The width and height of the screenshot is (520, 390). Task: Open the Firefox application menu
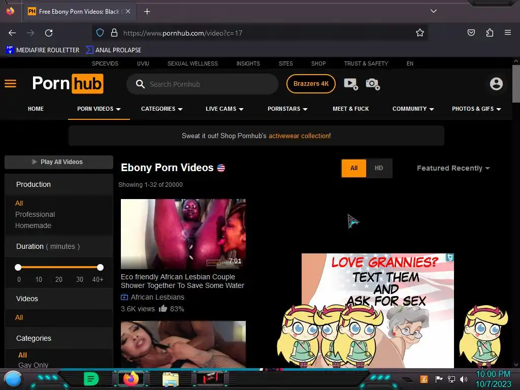point(508,32)
